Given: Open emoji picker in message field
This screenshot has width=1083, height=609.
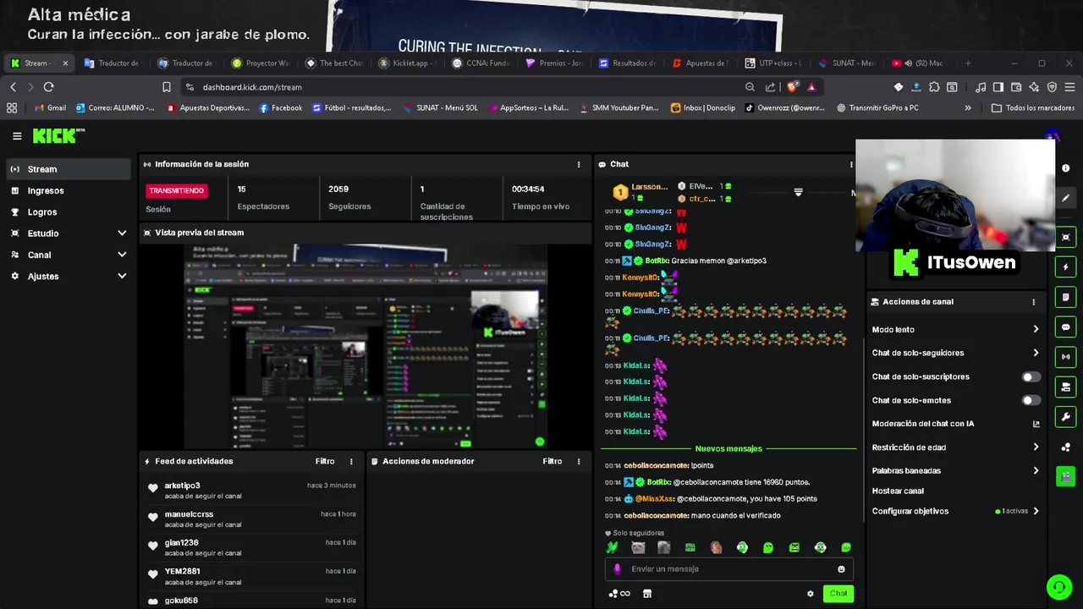Looking at the screenshot, I should (x=841, y=569).
